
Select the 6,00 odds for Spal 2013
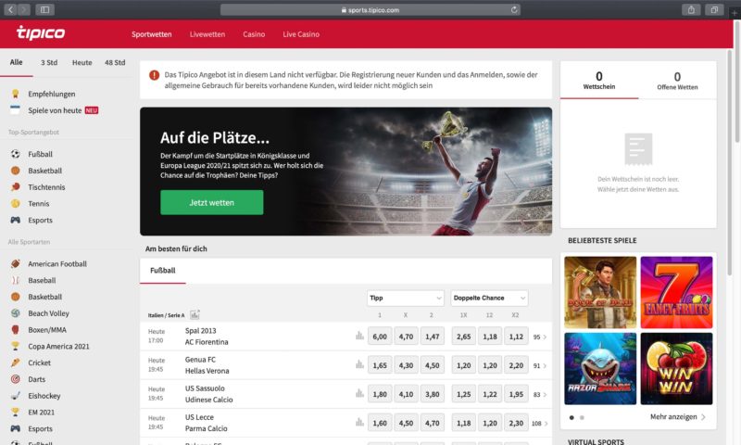(x=380, y=337)
